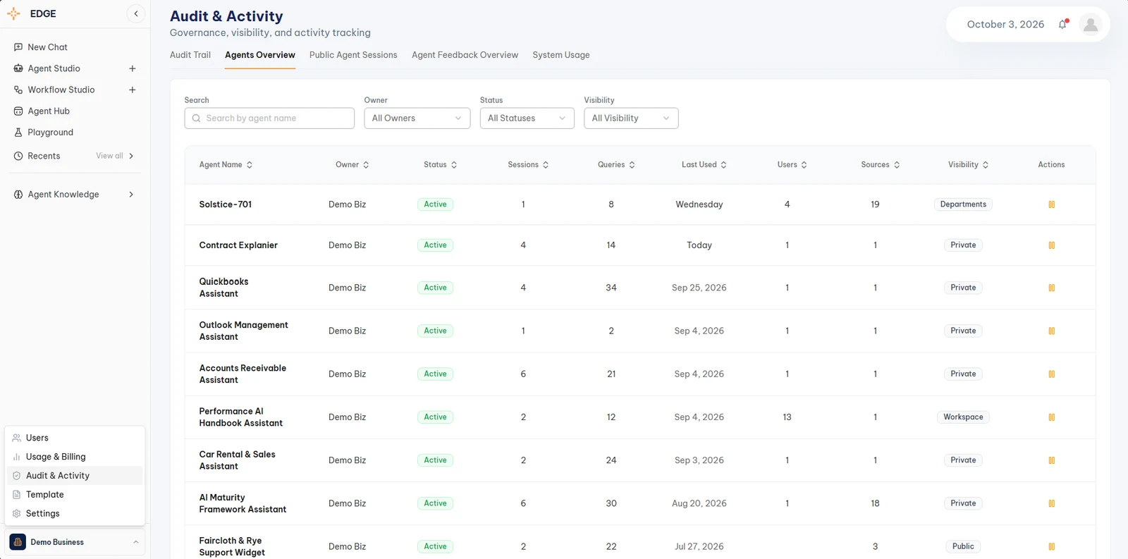Open Users from the account menu

click(75, 438)
